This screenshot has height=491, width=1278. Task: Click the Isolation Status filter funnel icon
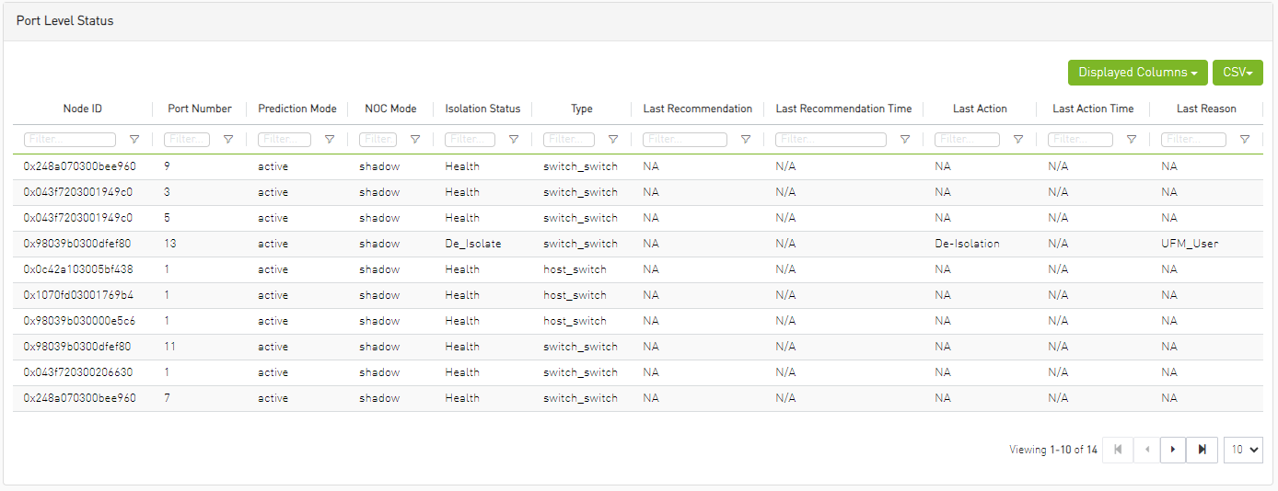(514, 140)
